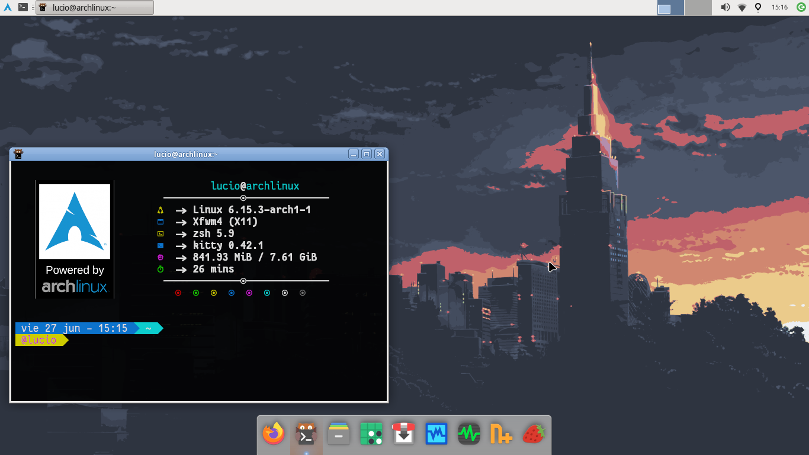Screen dimensions: 809x455
Task: Click the terminal window title text
Action: pyautogui.click(x=185, y=154)
